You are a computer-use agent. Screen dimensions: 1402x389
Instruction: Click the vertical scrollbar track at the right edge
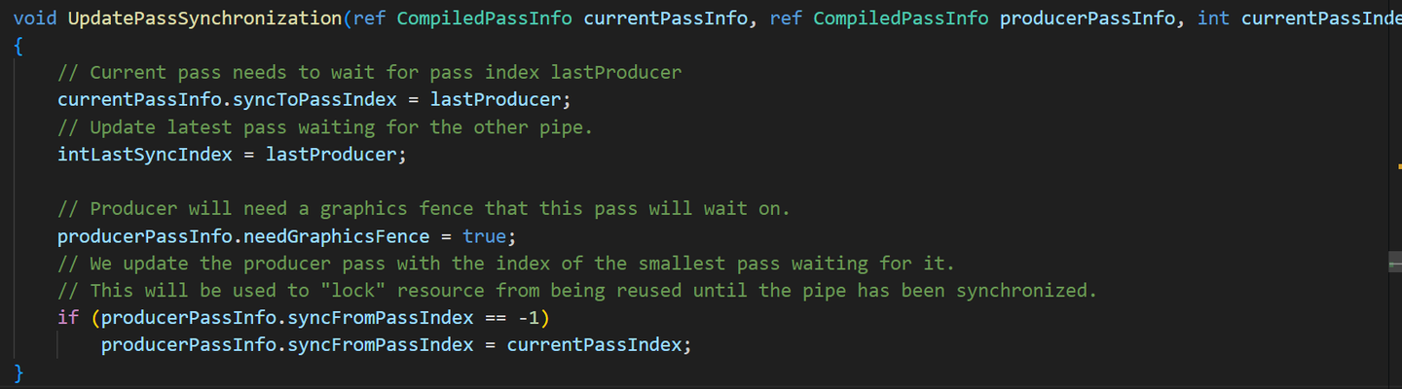click(x=1395, y=194)
